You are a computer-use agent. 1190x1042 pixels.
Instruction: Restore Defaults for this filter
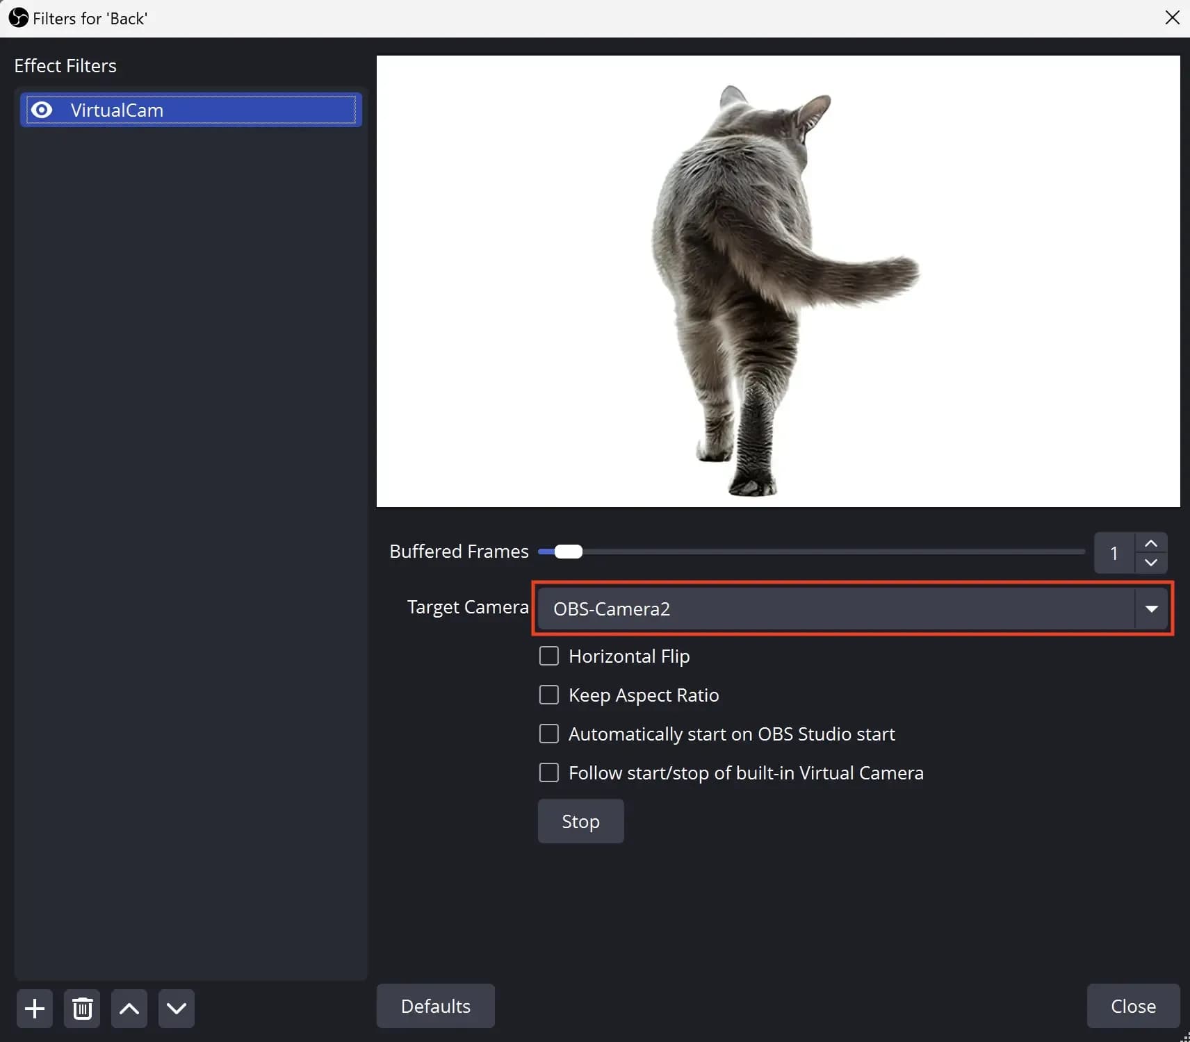click(436, 1005)
